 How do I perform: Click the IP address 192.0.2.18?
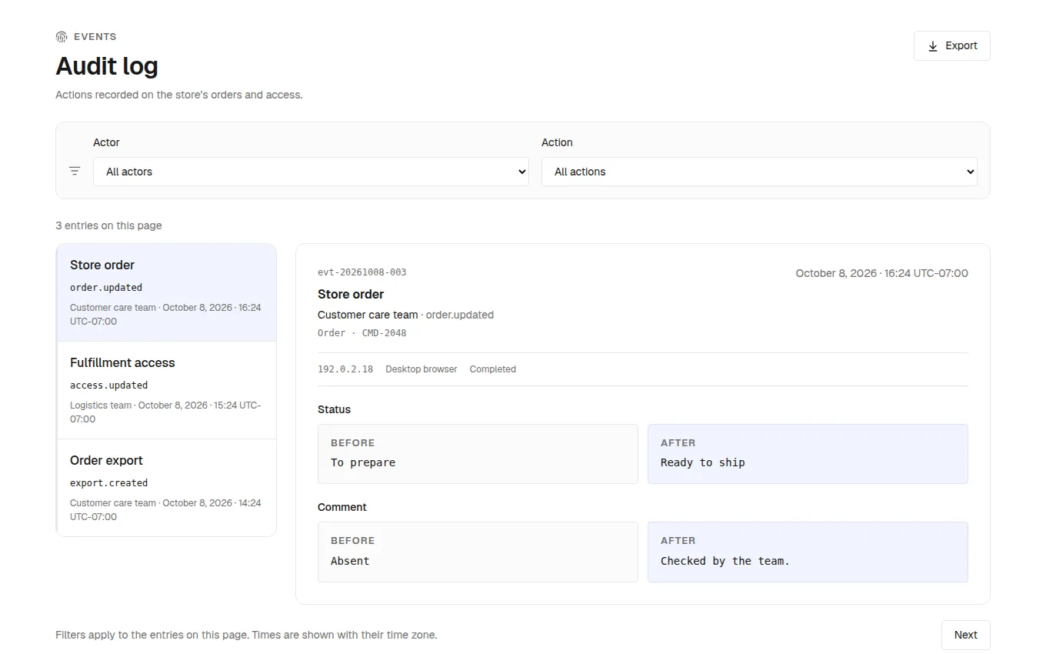pyautogui.click(x=345, y=369)
